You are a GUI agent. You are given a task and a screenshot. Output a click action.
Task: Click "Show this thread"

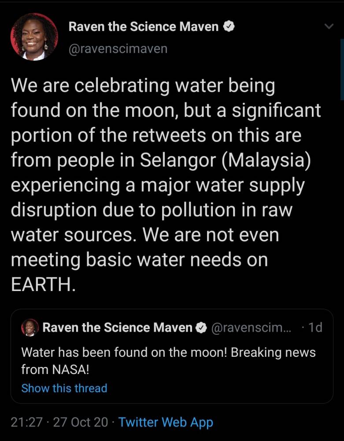(x=64, y=388)
